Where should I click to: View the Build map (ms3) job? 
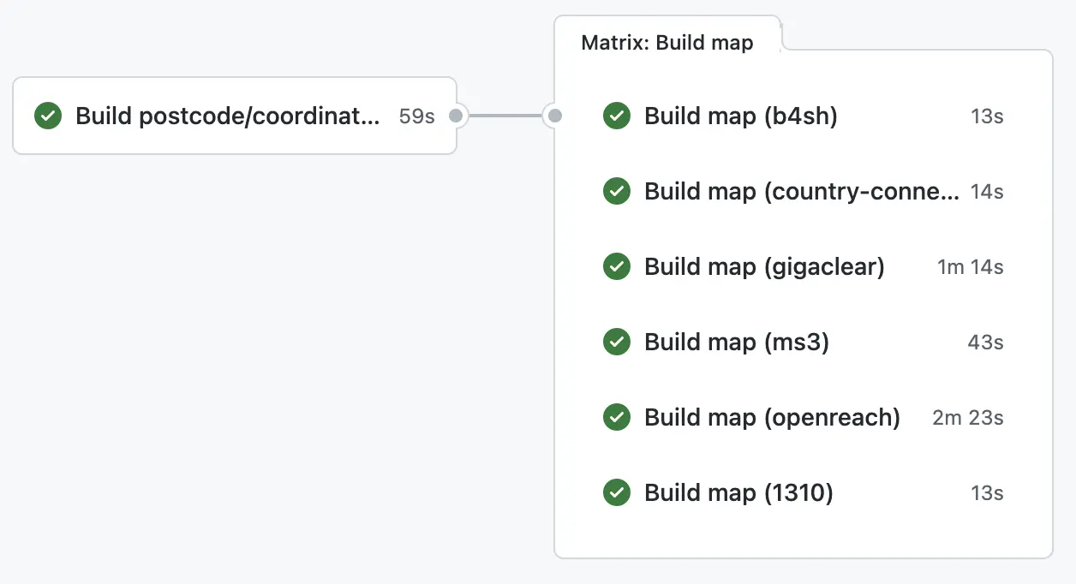coord(736,342)
